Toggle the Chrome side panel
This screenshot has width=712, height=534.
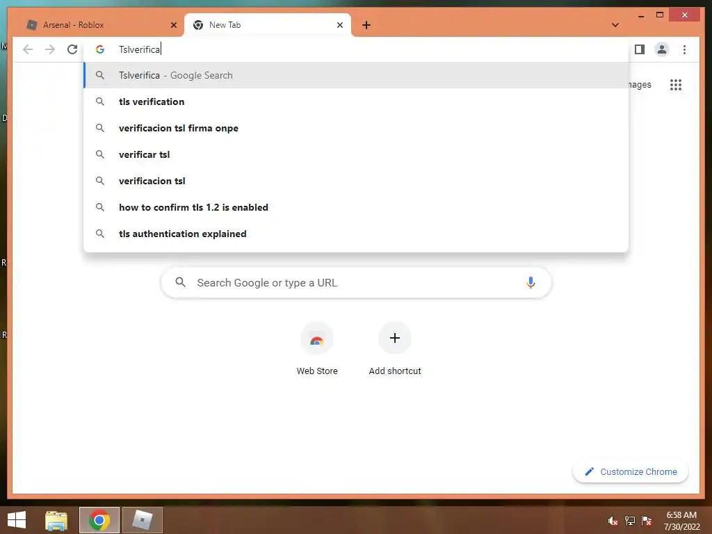pos(640,49)
